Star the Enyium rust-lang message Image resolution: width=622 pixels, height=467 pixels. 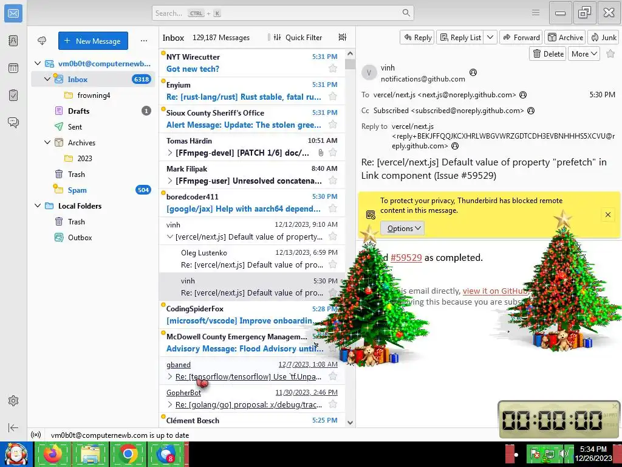[x=333, y=97]
